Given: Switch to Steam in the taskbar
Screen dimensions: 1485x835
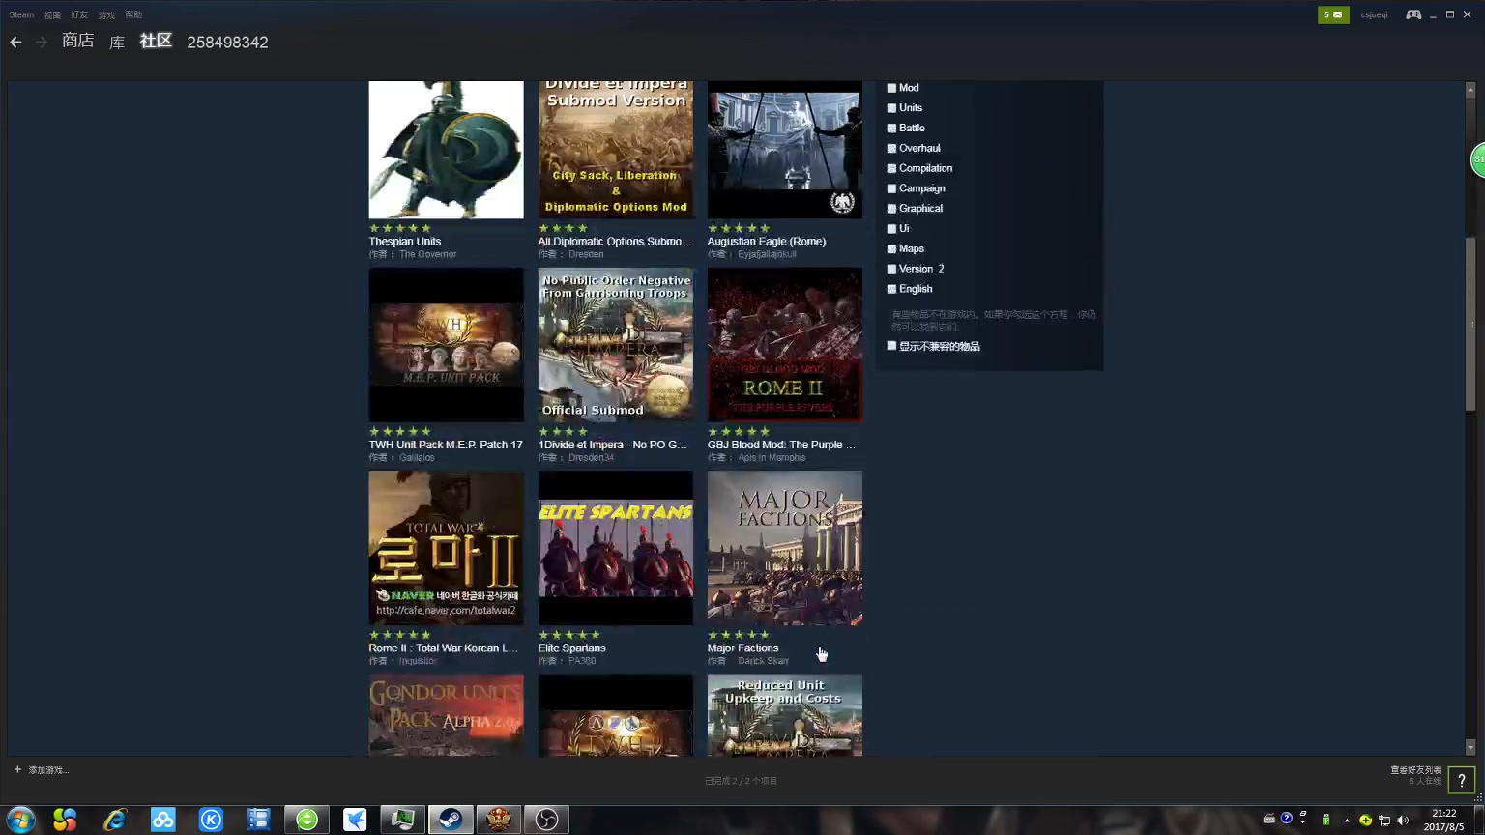Looking at the screenshot, I should [451, 820].
